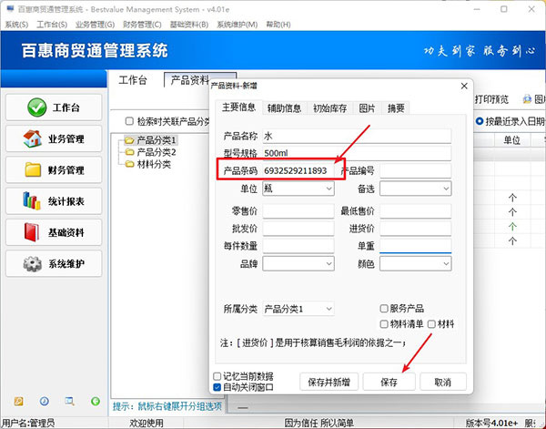Open the 财务管理(C) menu
The width and height of the screenshot is (546, 429).
[143, 25]
